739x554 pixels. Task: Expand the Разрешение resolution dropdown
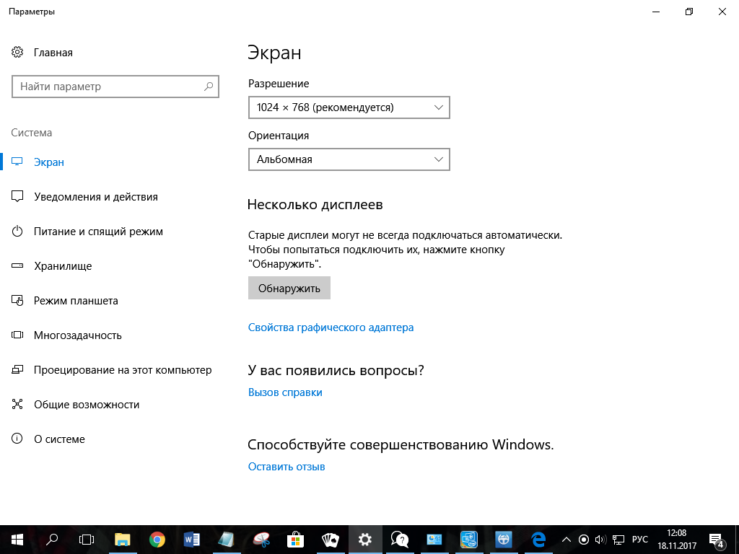(x=349, y=107)
